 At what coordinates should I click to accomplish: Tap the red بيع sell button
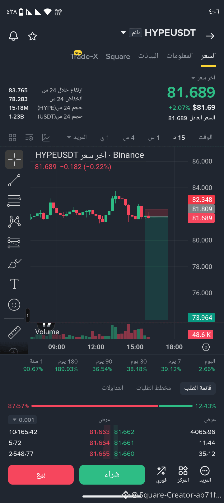[41, 475]
